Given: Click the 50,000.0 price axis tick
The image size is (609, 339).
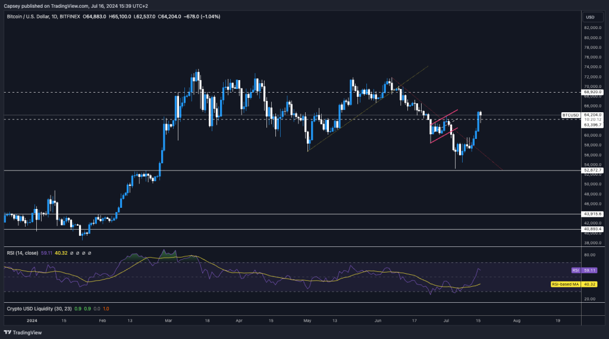Looking at the screenshot, I should (x=593, y=184).
